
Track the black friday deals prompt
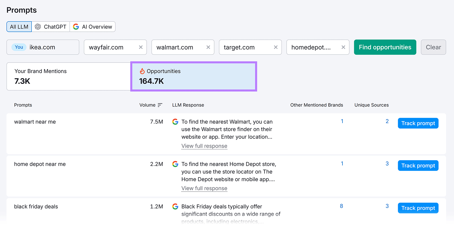418,208
